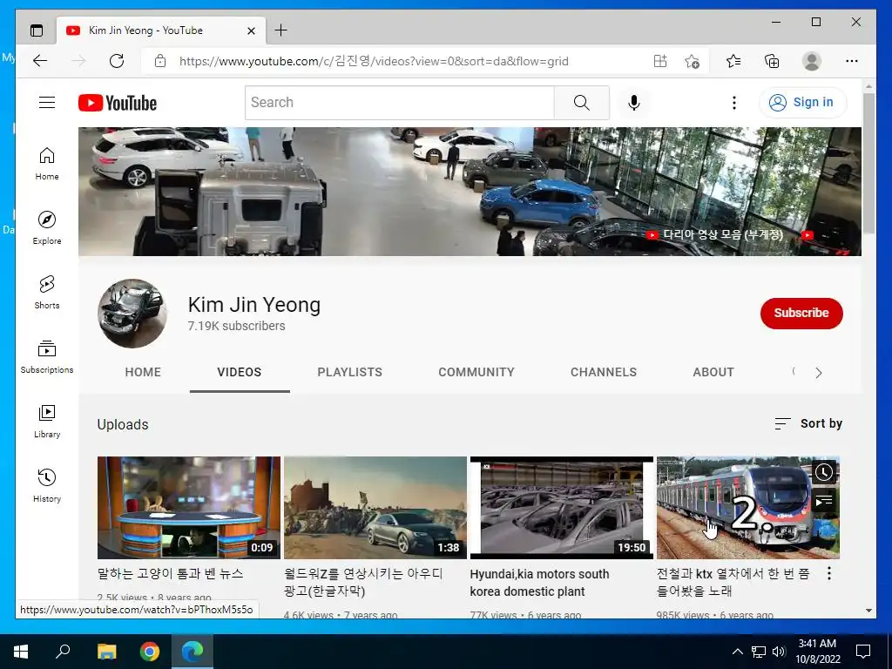This screenshot has height=669, width=892.
Task: Switch to the CHANNELS tab
Action: point(604,372)
